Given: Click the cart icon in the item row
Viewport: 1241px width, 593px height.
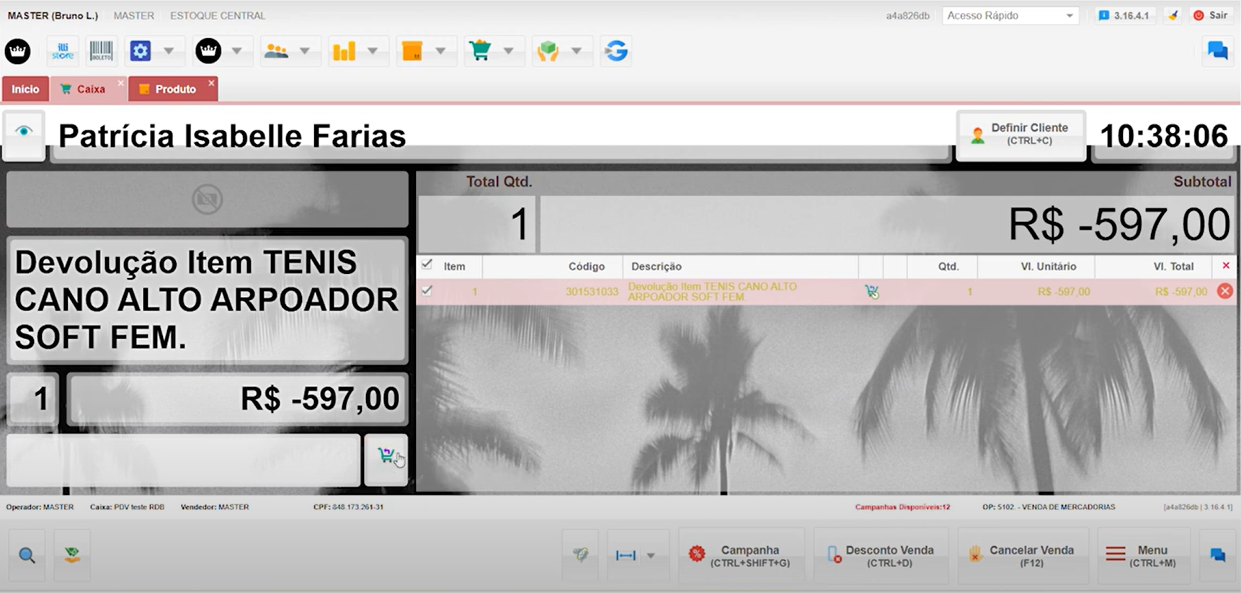Looking at the screenshot, I should click(x=871, y=292).
